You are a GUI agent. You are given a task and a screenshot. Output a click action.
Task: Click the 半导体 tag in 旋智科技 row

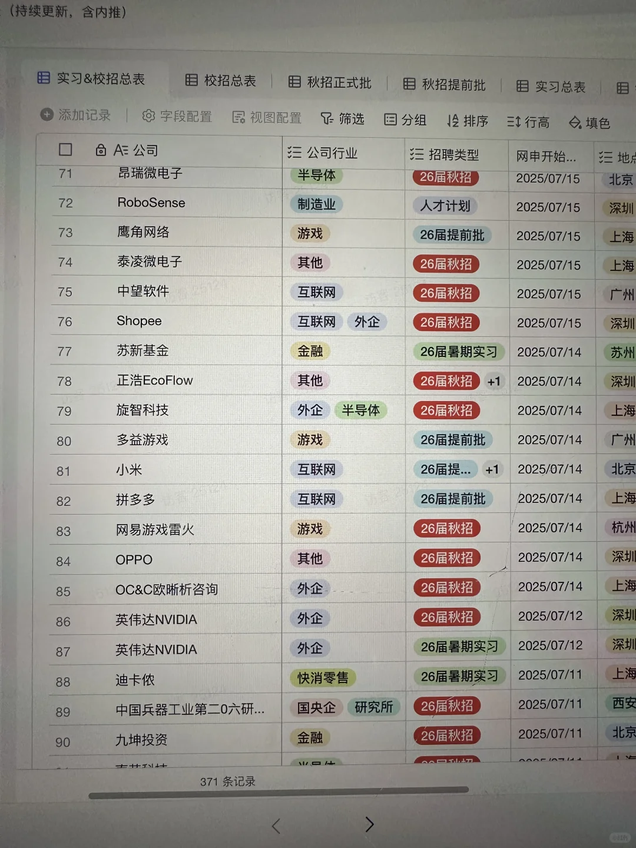tap(360, 410)
